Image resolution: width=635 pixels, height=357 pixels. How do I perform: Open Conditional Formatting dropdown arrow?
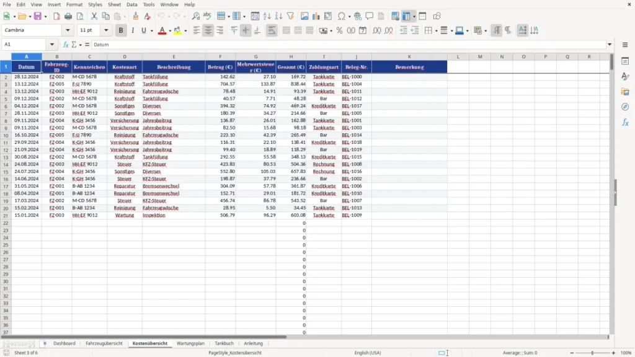(486, 30)
